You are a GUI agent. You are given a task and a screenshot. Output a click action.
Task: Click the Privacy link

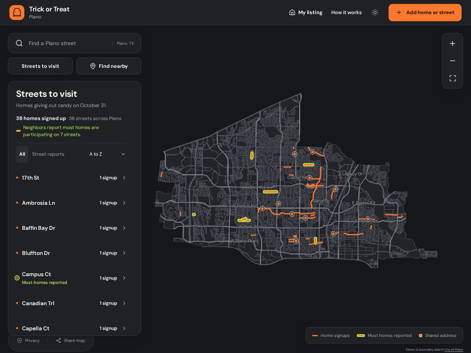coord(28,340)
